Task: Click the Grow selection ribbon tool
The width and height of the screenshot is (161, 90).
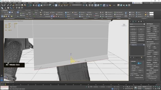Action: tap(22, 13)
